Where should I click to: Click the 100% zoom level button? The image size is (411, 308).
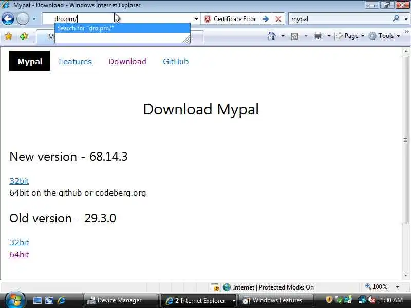(x=377, y=287)
